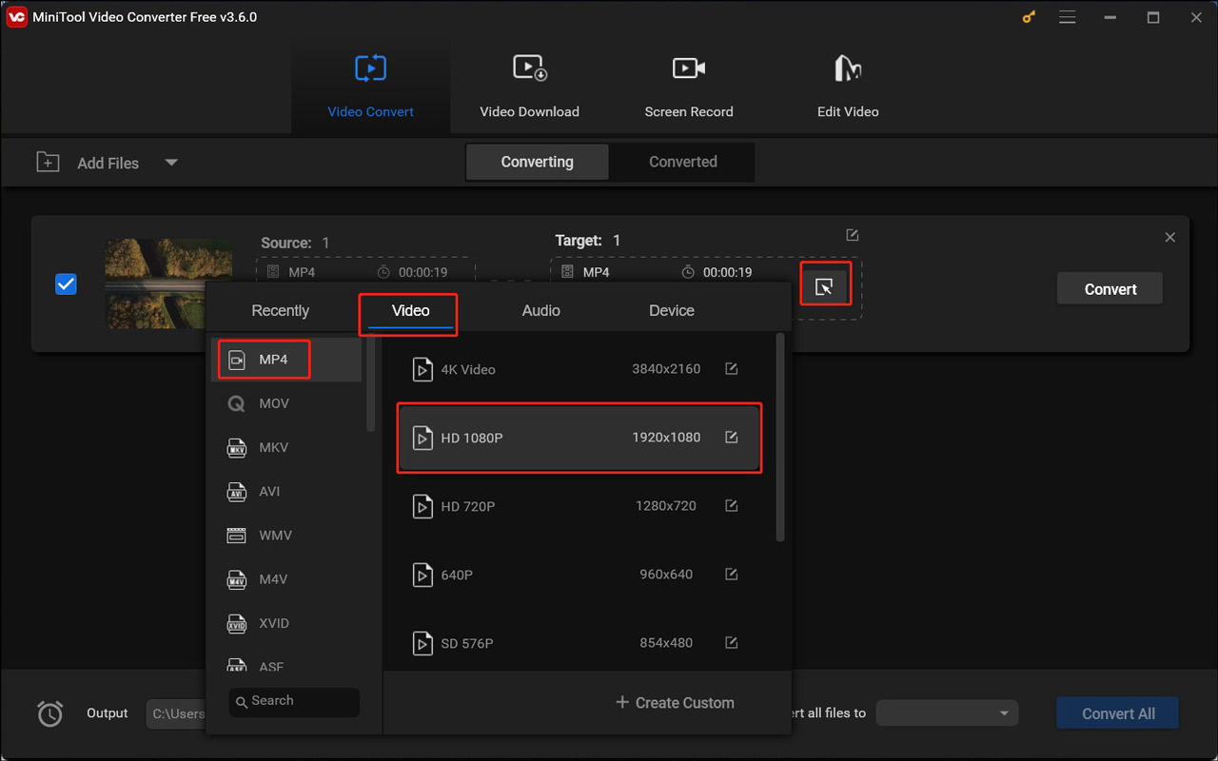Switch to the Converting tab
This screenshot has width=1218, height=761.
click(537, 162)
